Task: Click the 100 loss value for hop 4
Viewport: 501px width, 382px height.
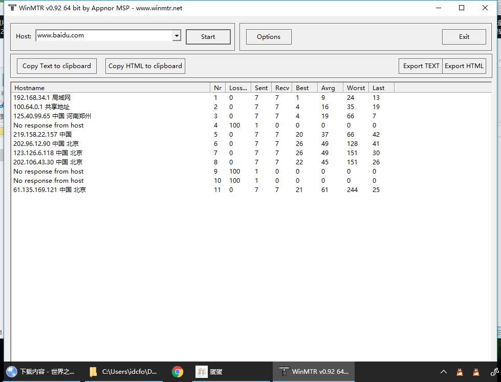Action: [x=234, y=125]
